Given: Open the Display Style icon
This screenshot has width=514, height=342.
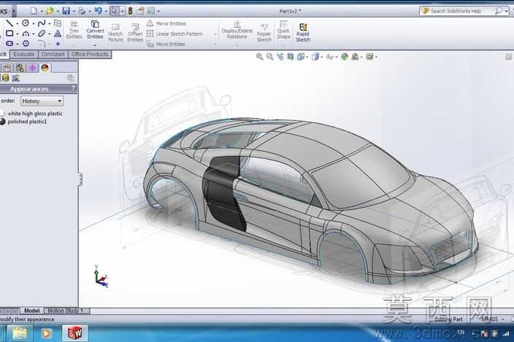Looking at the screenshot, I should [315, 57].
